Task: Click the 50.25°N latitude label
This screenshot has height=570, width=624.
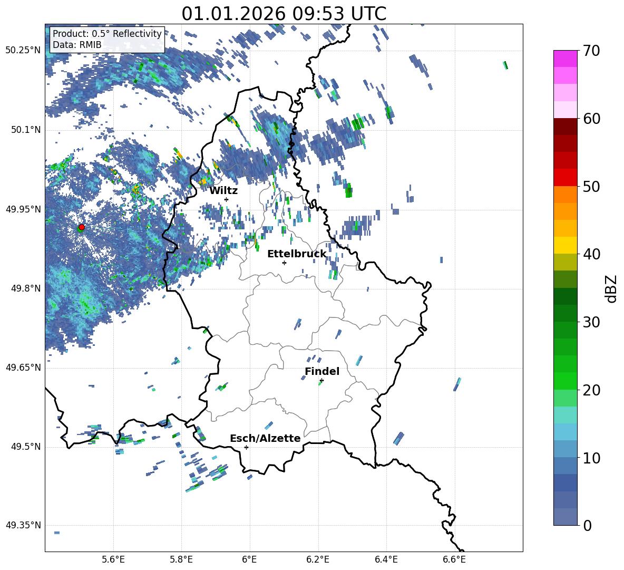Action: click(x=23, y=51)
